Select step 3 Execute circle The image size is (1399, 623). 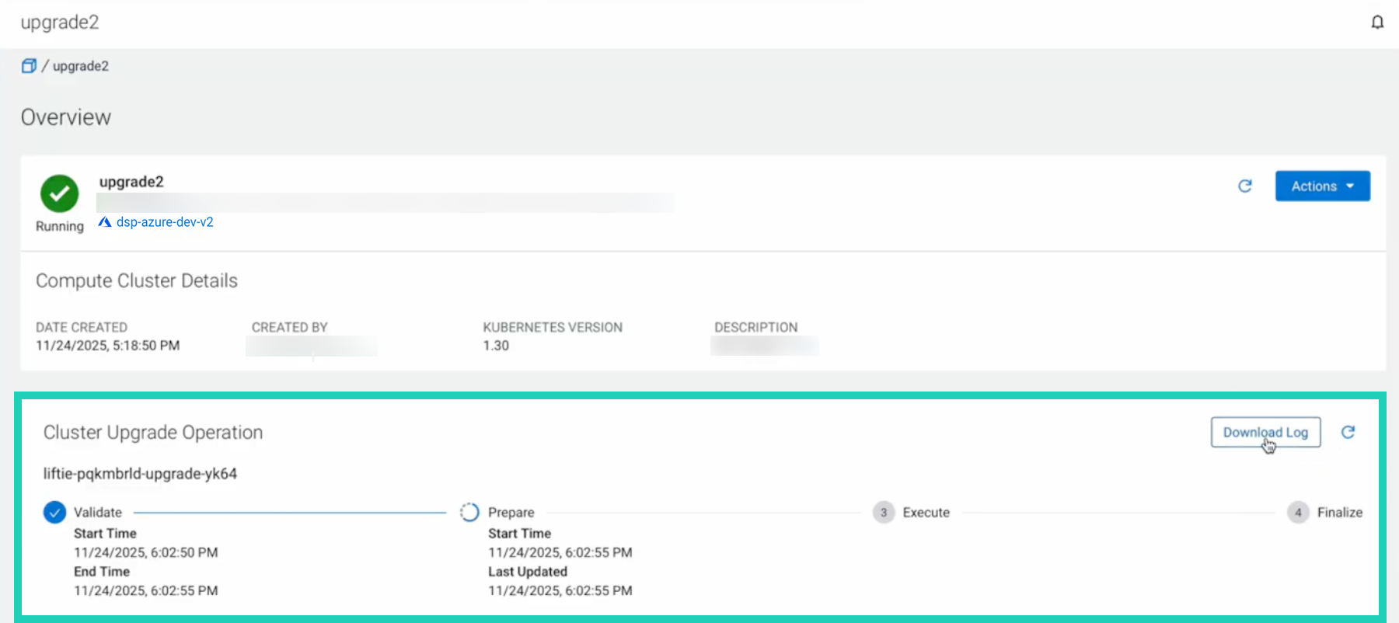pos(884,513)
